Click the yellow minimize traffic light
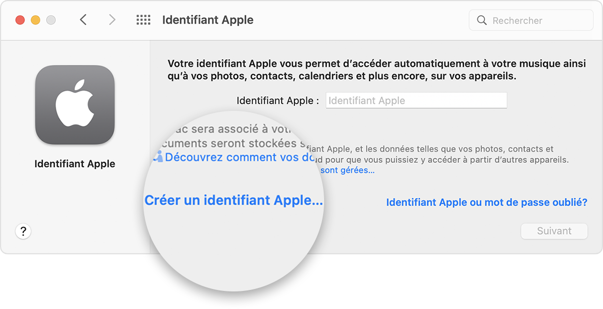The height and width of the screenshot is (309, 603). coord(35,20)
